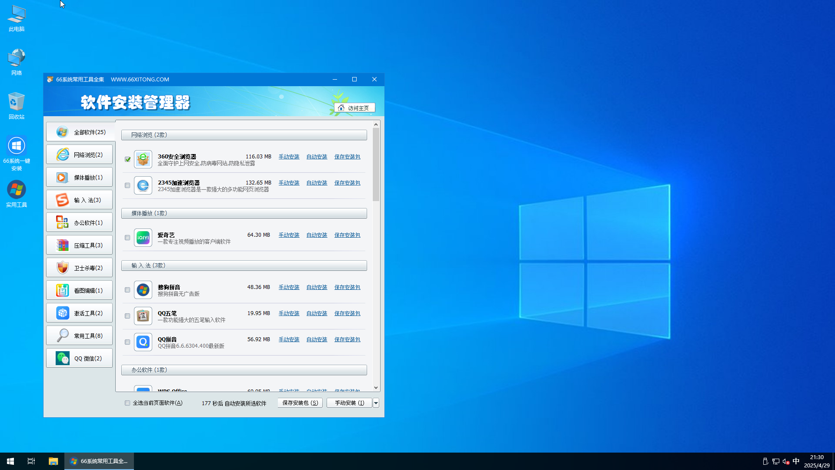Collapse the 媒体播放 (1款) section header
835x470 pixels.
click(244, 213)
